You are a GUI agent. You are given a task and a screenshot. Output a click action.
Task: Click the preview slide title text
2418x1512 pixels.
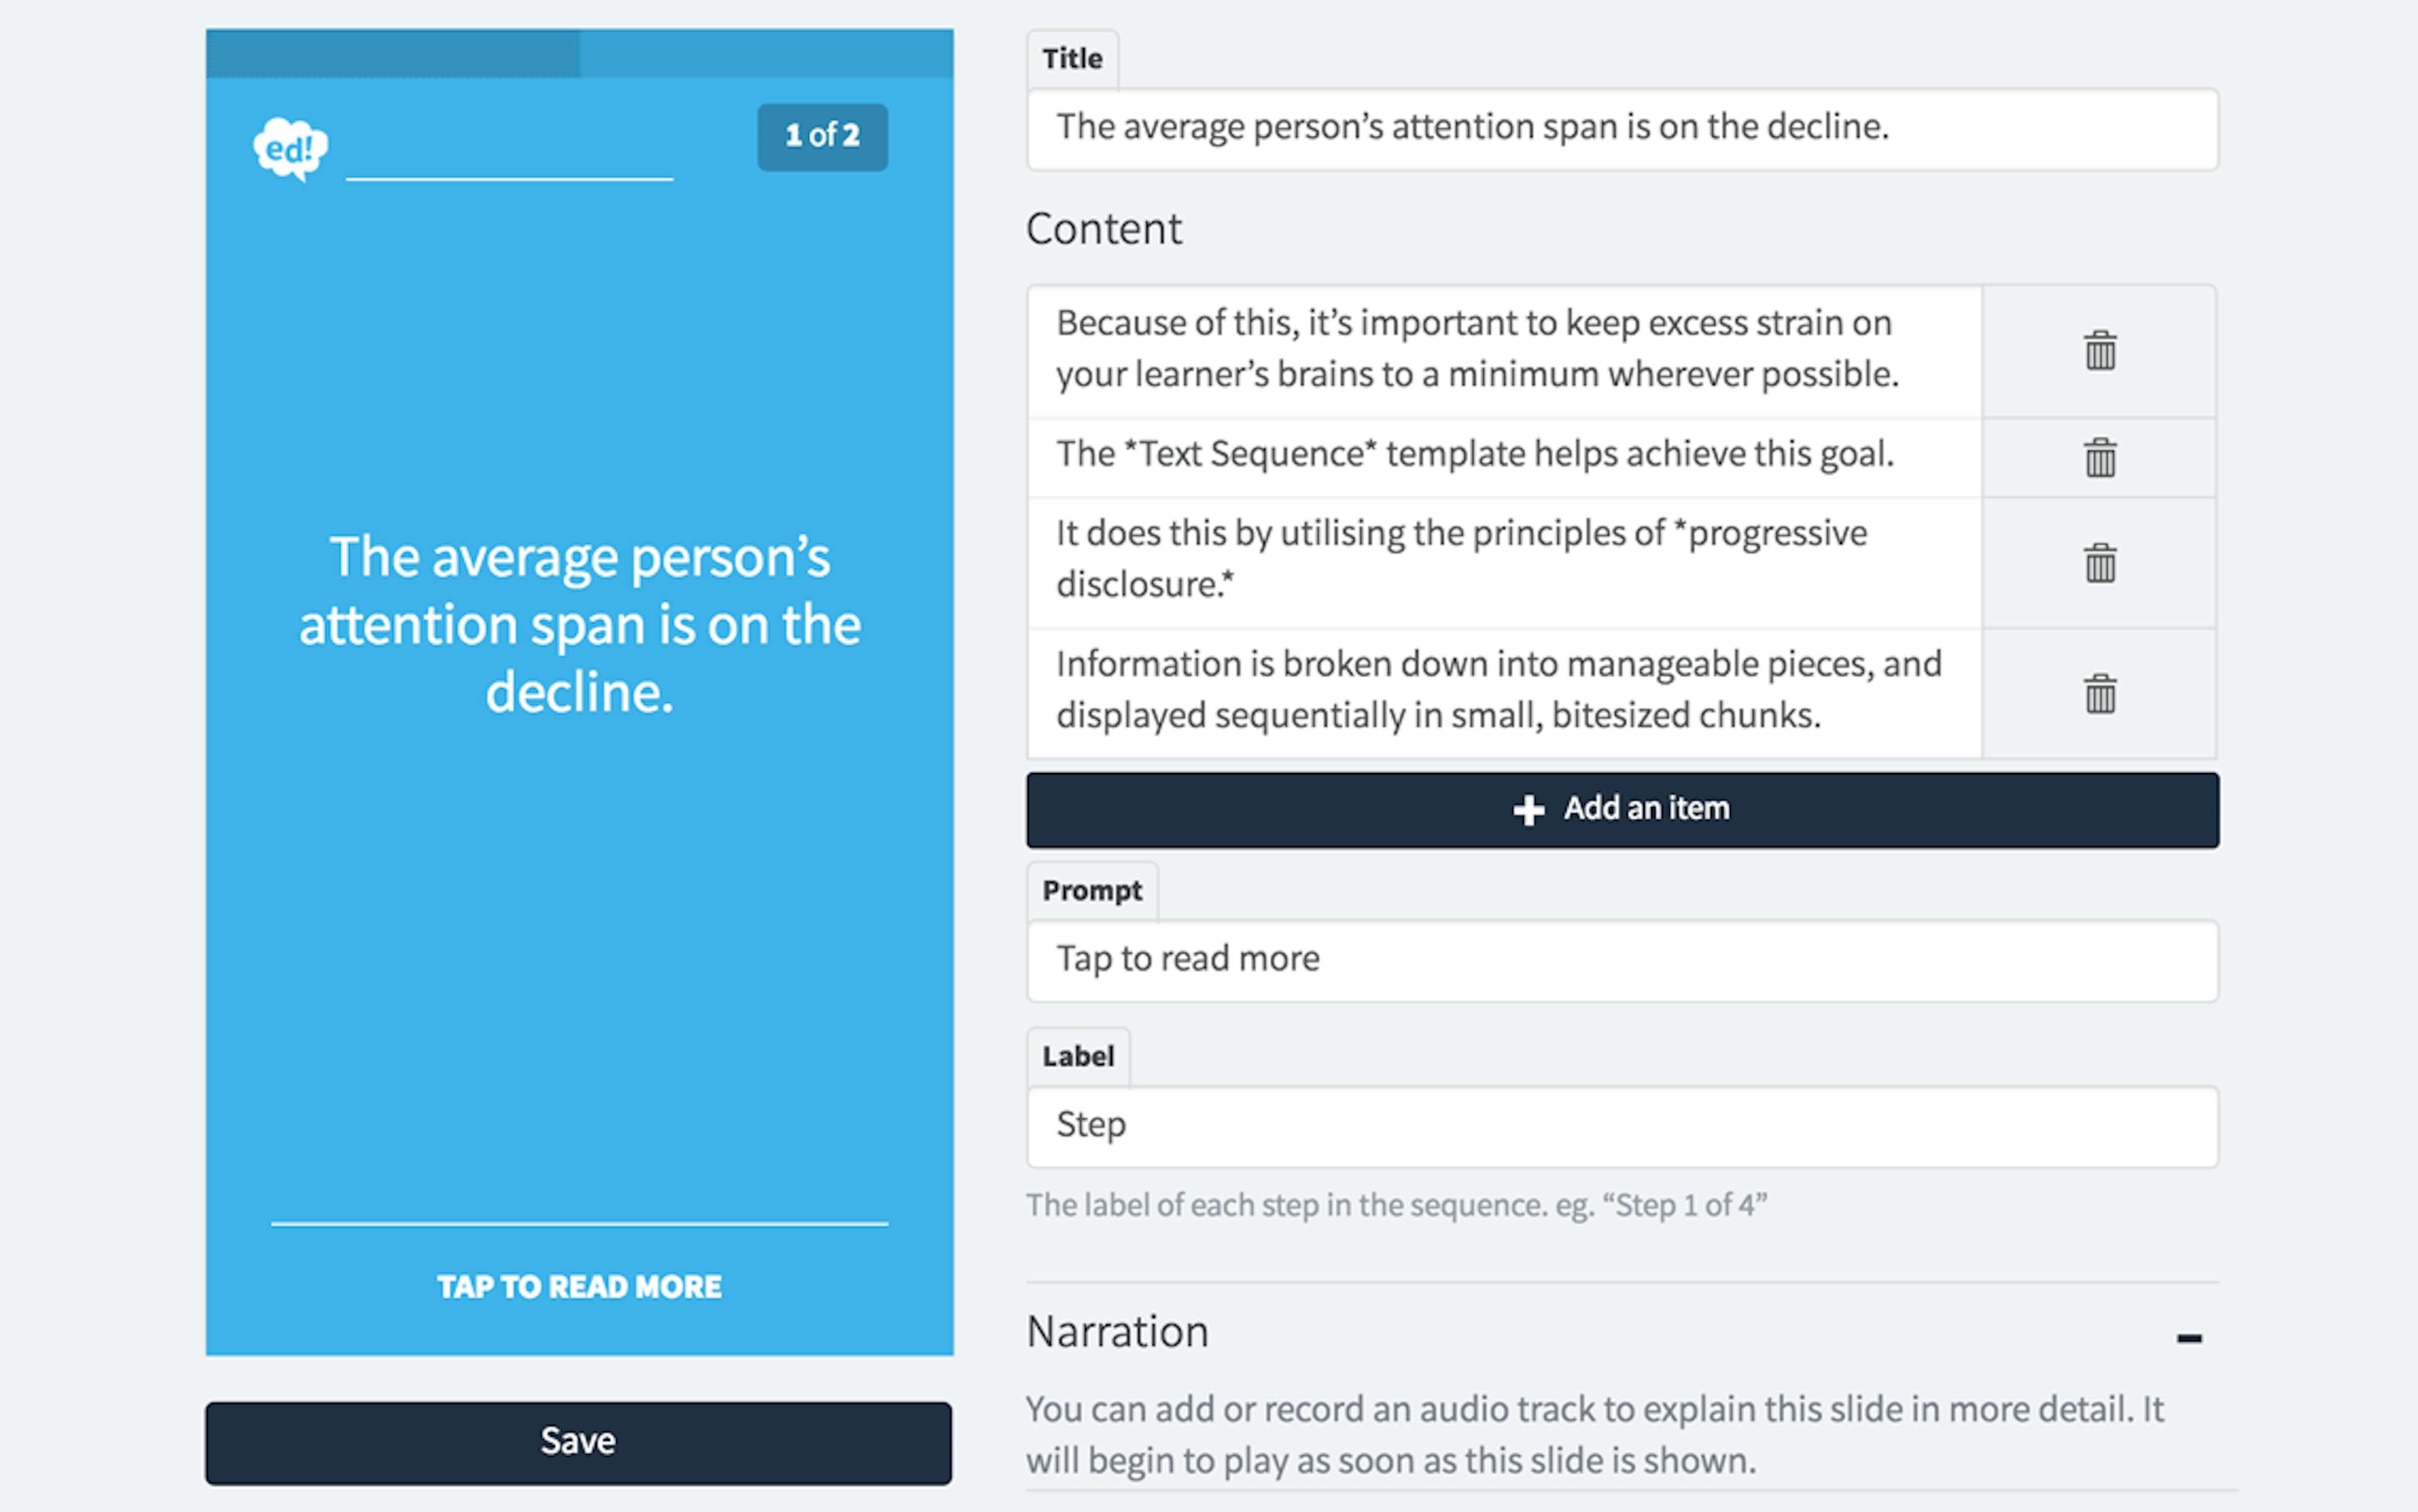point(579,625)
